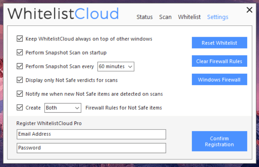Open Windows Firewall via its button

[x=219, y=80]
